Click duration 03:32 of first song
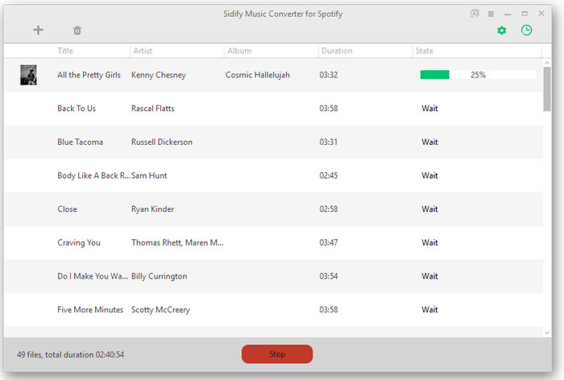This screenshot has width=564, height=380. tap(329, 75)
